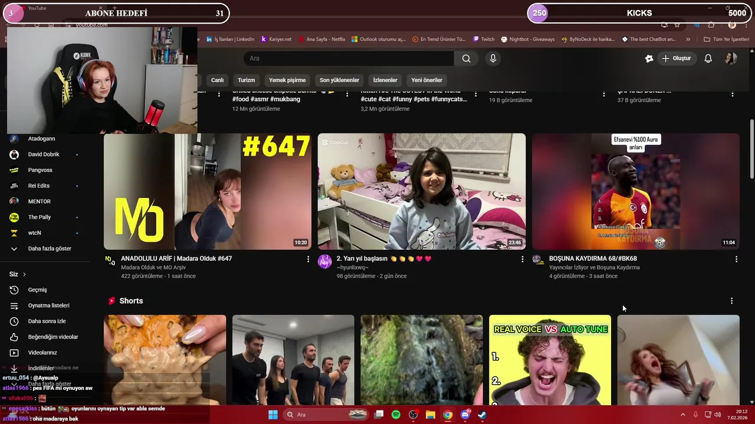Expand the Siz section chevron
This screenshot has width=755, height=424.
[24, 274]
